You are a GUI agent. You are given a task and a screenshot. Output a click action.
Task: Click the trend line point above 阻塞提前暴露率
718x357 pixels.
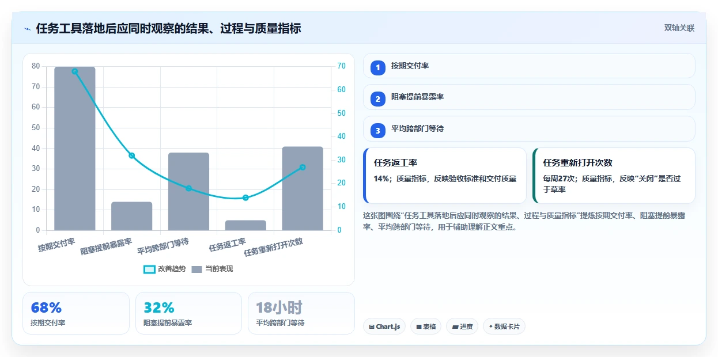pyautogui.click(x=131, y=155)
